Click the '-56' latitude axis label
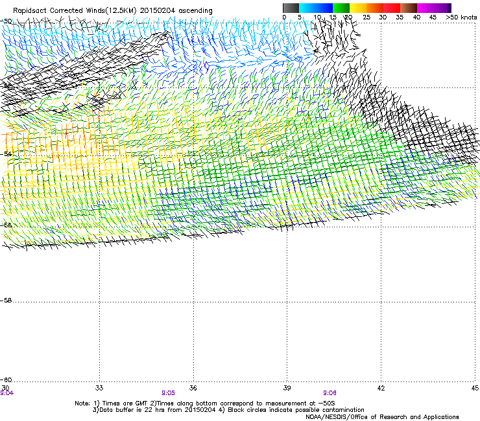Screen dimensions: 480x421 click(6, 225)
